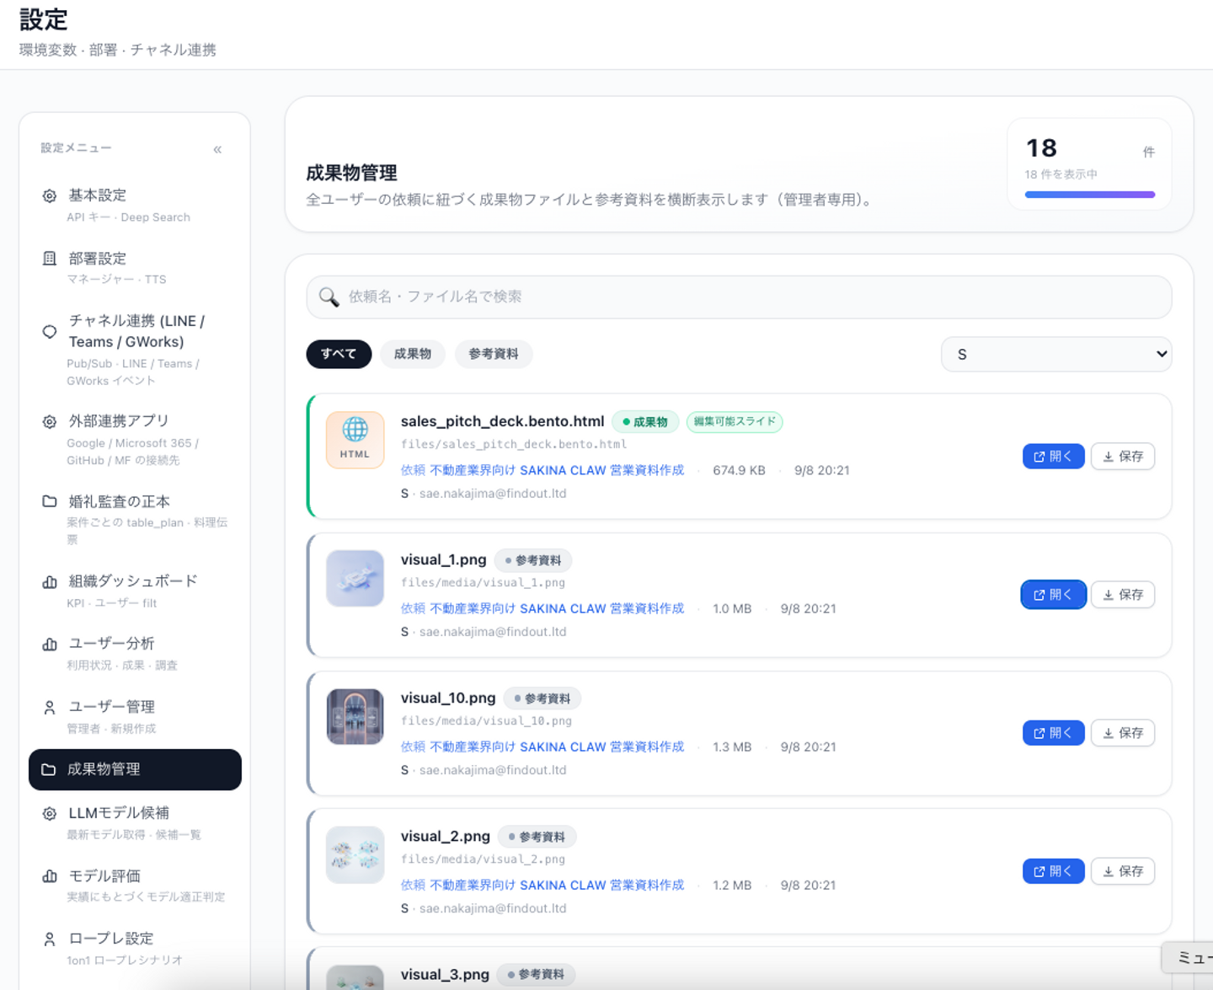Viewport: 1213px width, 990px height.
Task: Save sales_pitch_deck.bento.html with 保存
Action: (1123, 456)
